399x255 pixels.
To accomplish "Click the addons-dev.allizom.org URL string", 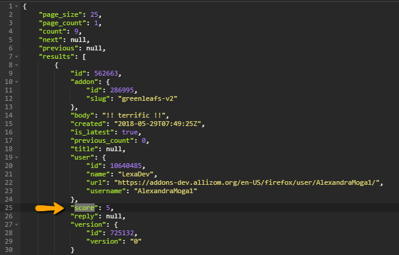I will 247,182.
